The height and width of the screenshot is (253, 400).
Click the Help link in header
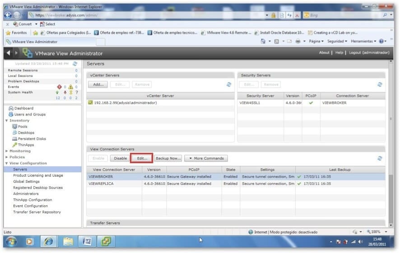click(x=339, y=53)
